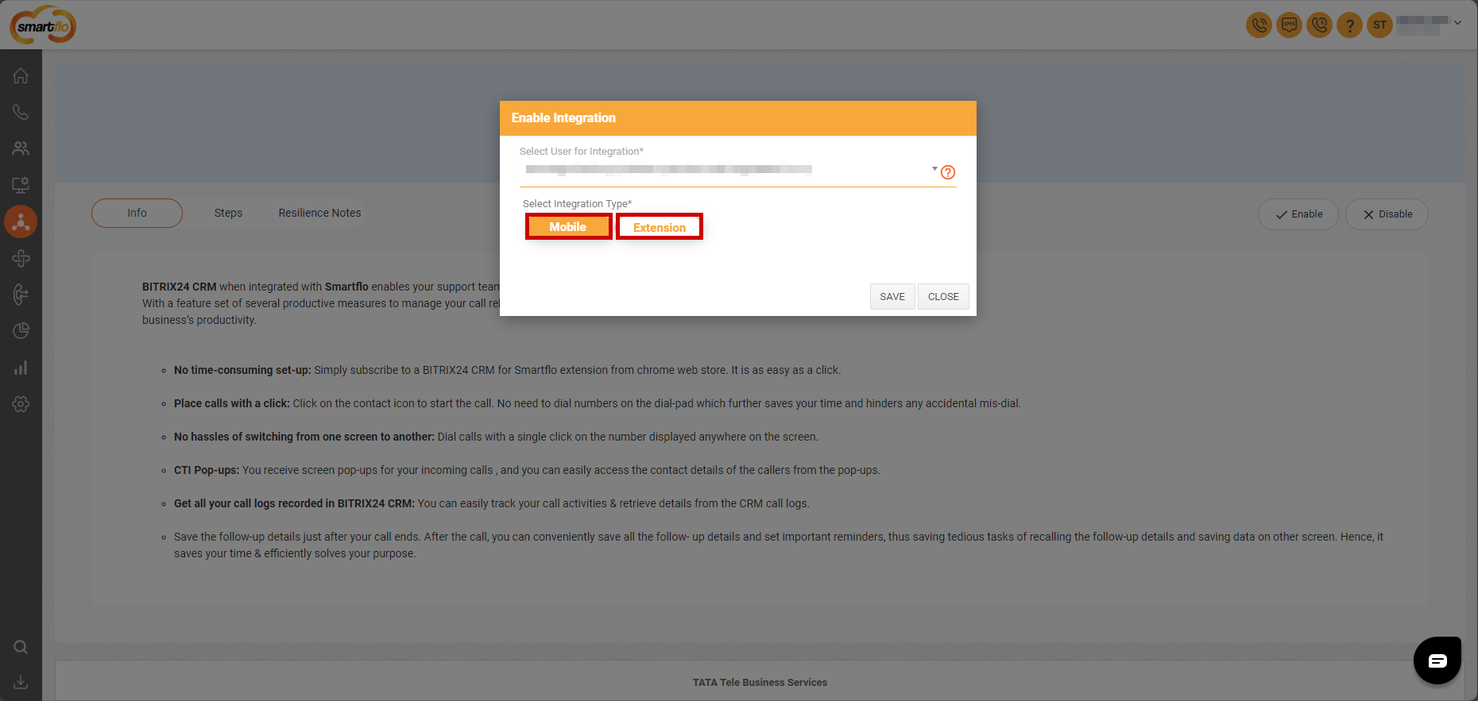Click 'No time-consuming set-up:' bullet text
The height and width of the screenshot is (701, 1478).
242,370
